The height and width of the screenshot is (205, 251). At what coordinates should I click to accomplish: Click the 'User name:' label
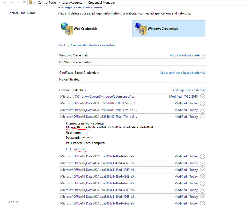point(74,133)
